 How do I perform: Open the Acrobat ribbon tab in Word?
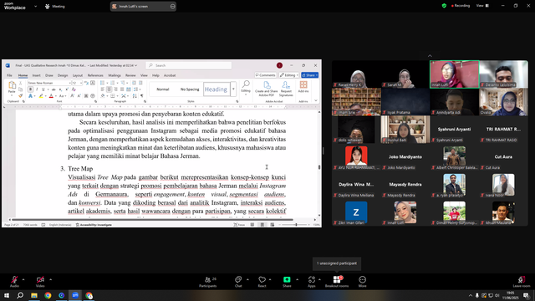pyautogui.click(x=170, y=75)
